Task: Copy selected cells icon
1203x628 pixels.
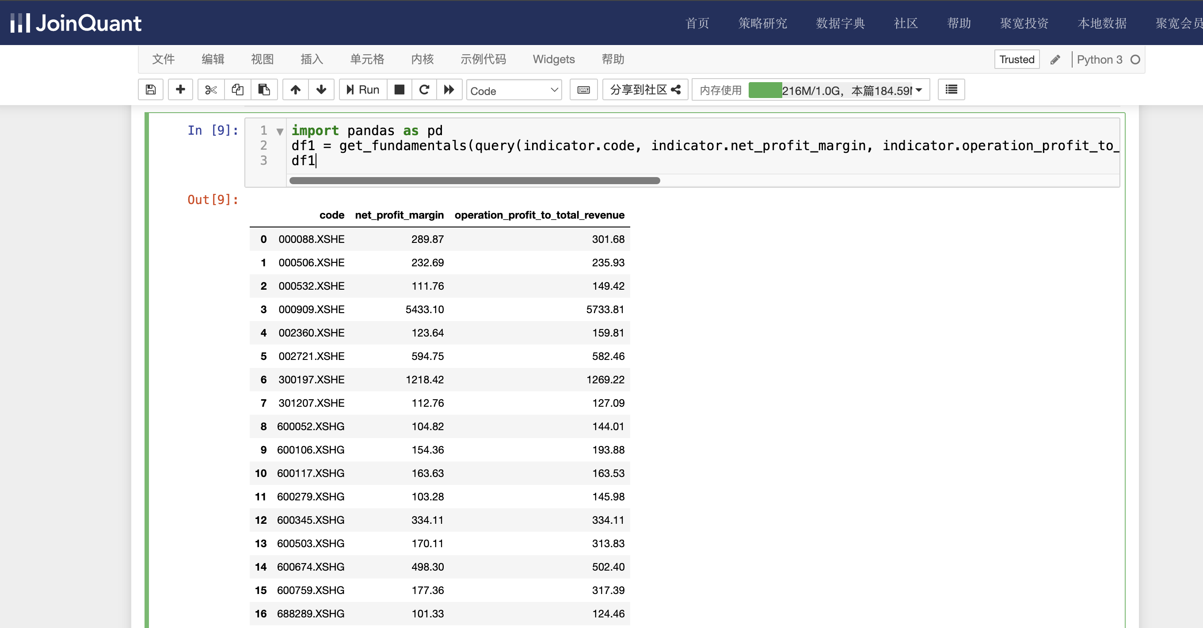Action: [x=237, y=90]
